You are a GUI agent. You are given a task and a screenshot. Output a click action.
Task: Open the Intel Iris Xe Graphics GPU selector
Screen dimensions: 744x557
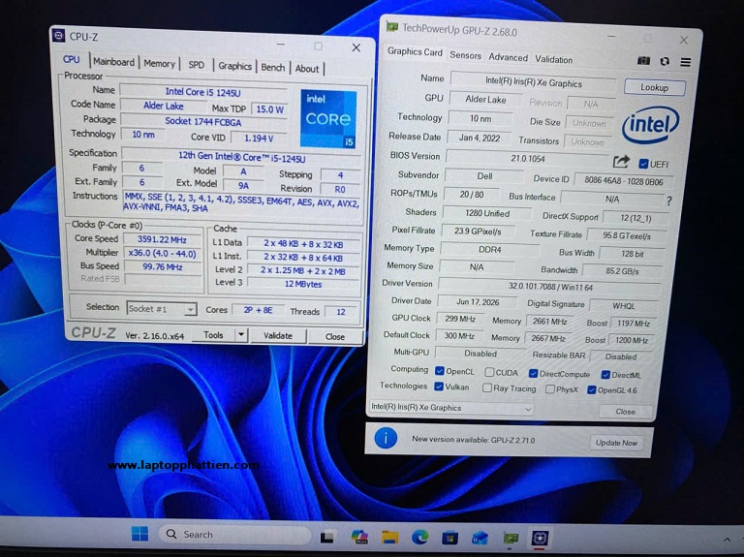(451, 408)
